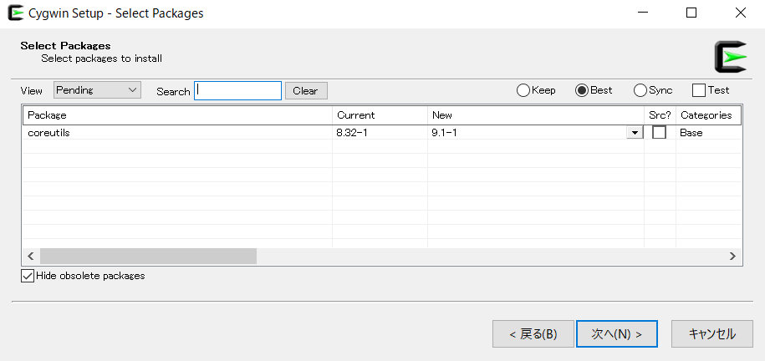Click the Current column header
The width and height of the screenshot is (765, 361).
pos(379,115)
